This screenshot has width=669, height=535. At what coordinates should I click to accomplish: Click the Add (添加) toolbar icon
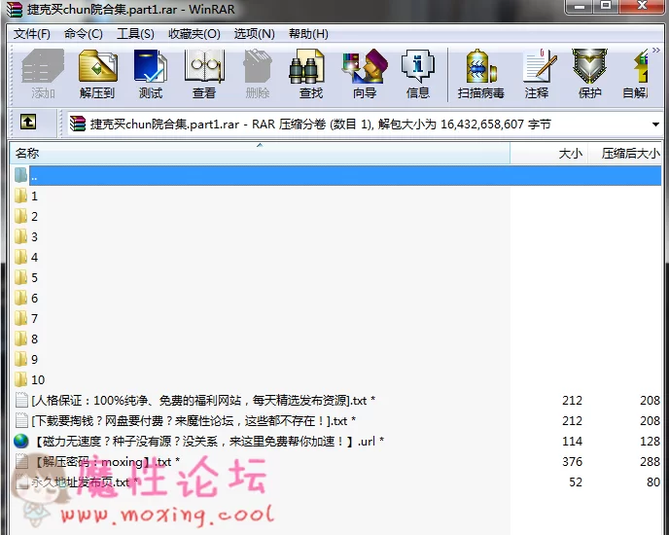(43, 73)
